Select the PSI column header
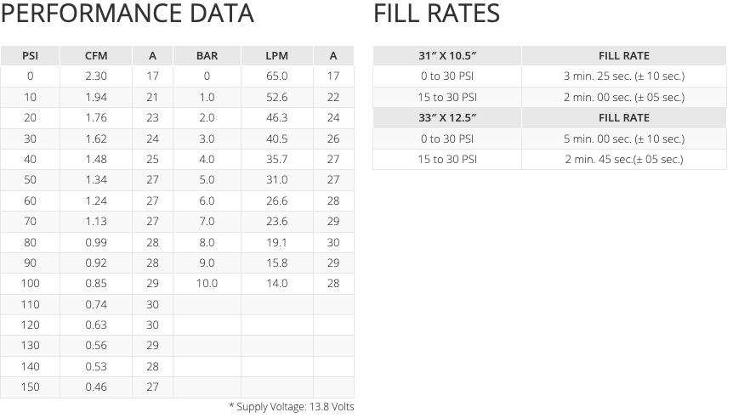733x418 pixels. pyautogui.click(x=31, y=56)
